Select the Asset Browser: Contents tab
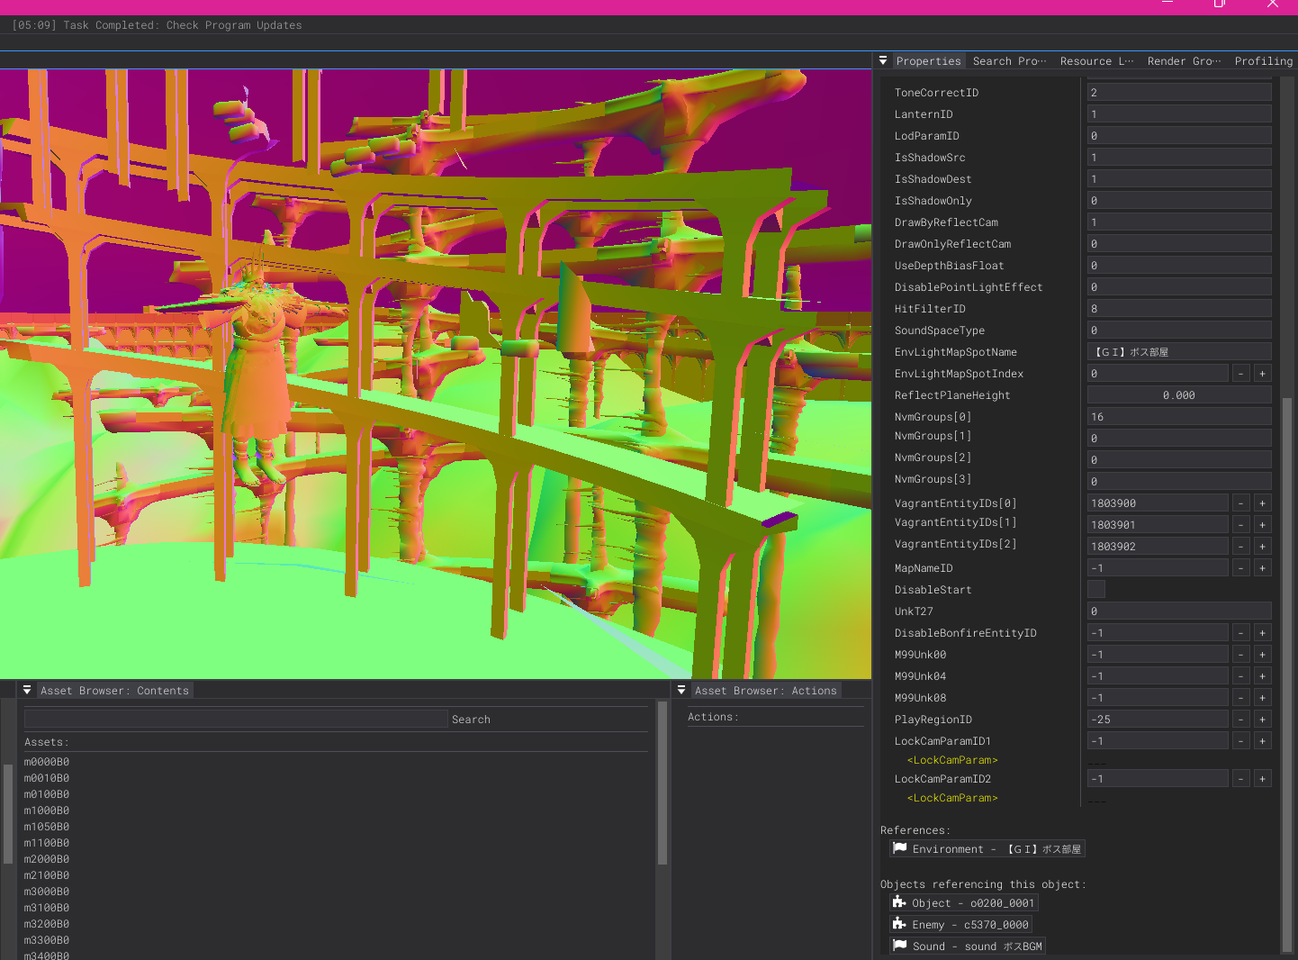This screenshot has width=1298, height=960. click(114, 691)
